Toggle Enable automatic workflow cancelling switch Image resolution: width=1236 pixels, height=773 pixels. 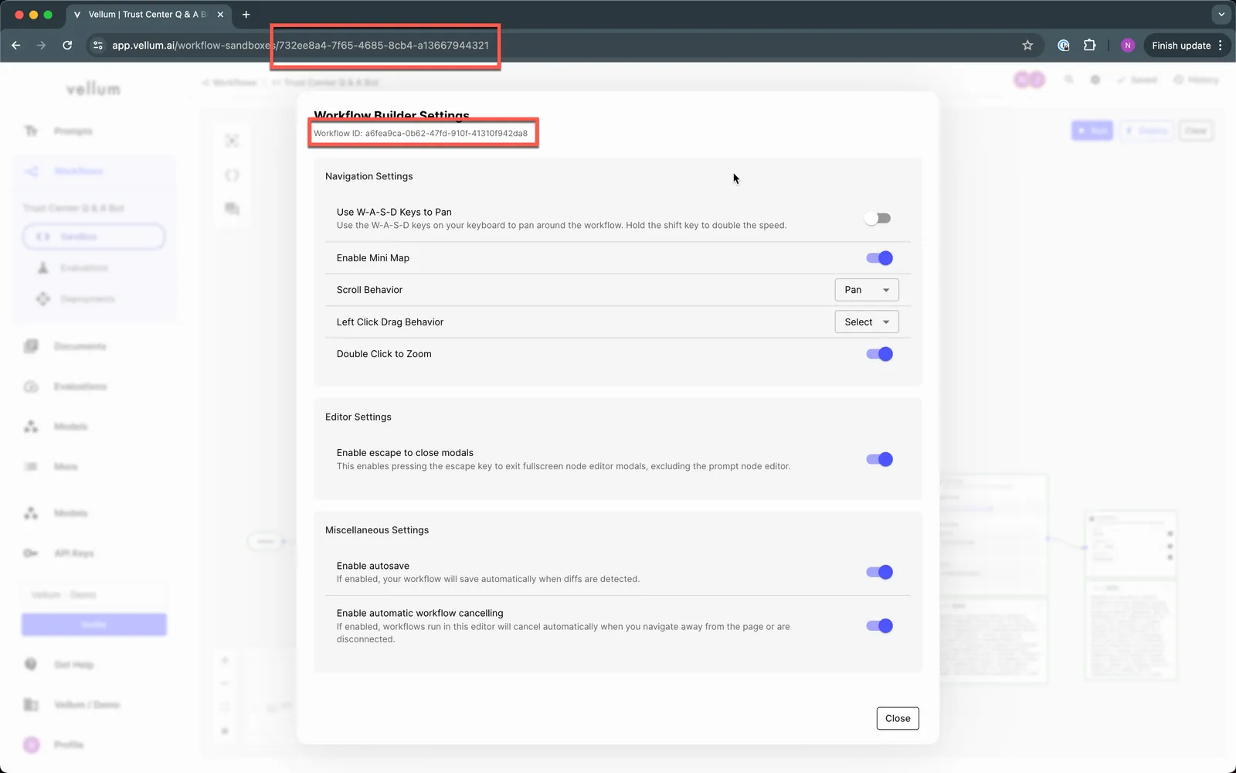click(x=879, y=626)
